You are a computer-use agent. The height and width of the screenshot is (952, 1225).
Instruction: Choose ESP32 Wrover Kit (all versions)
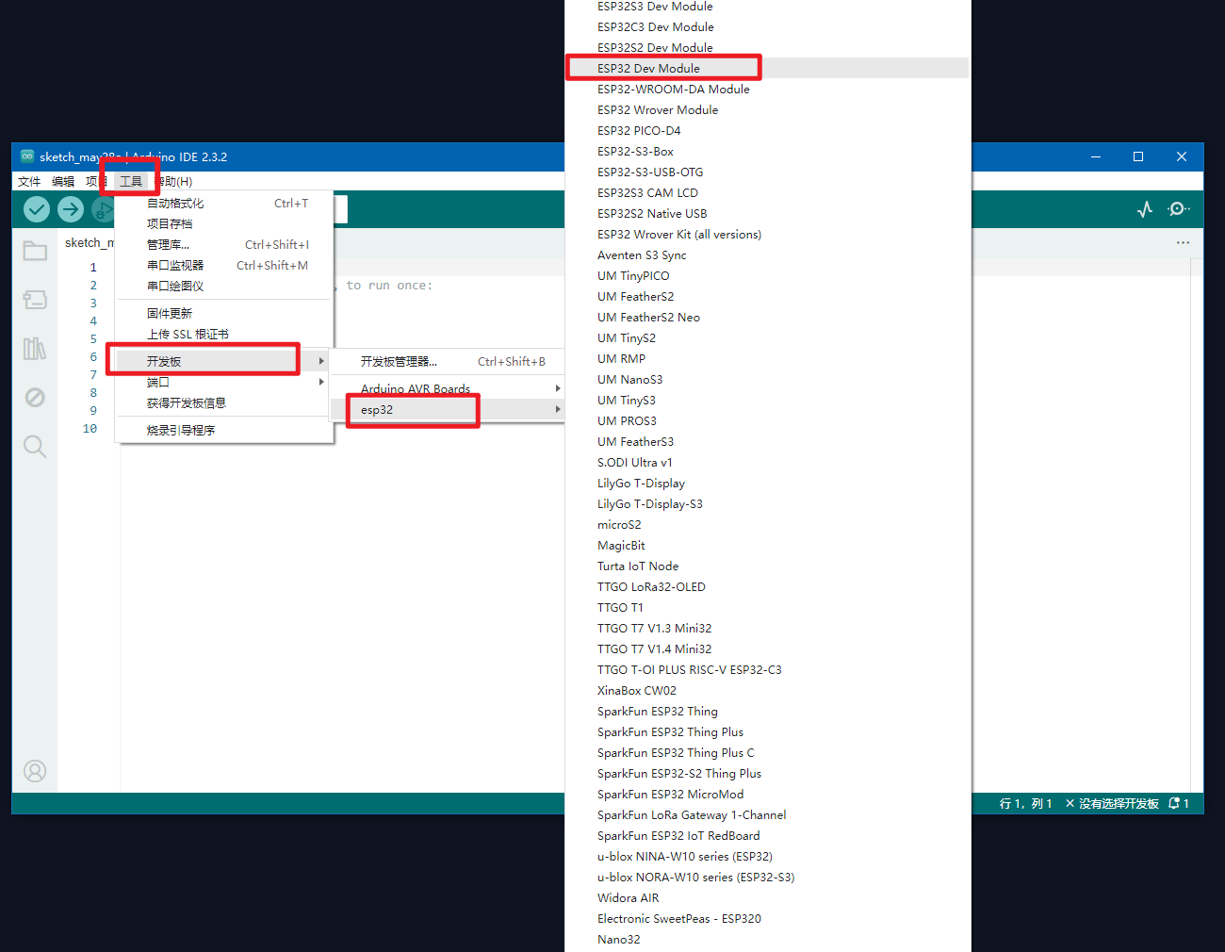click(x=767, y=234)
